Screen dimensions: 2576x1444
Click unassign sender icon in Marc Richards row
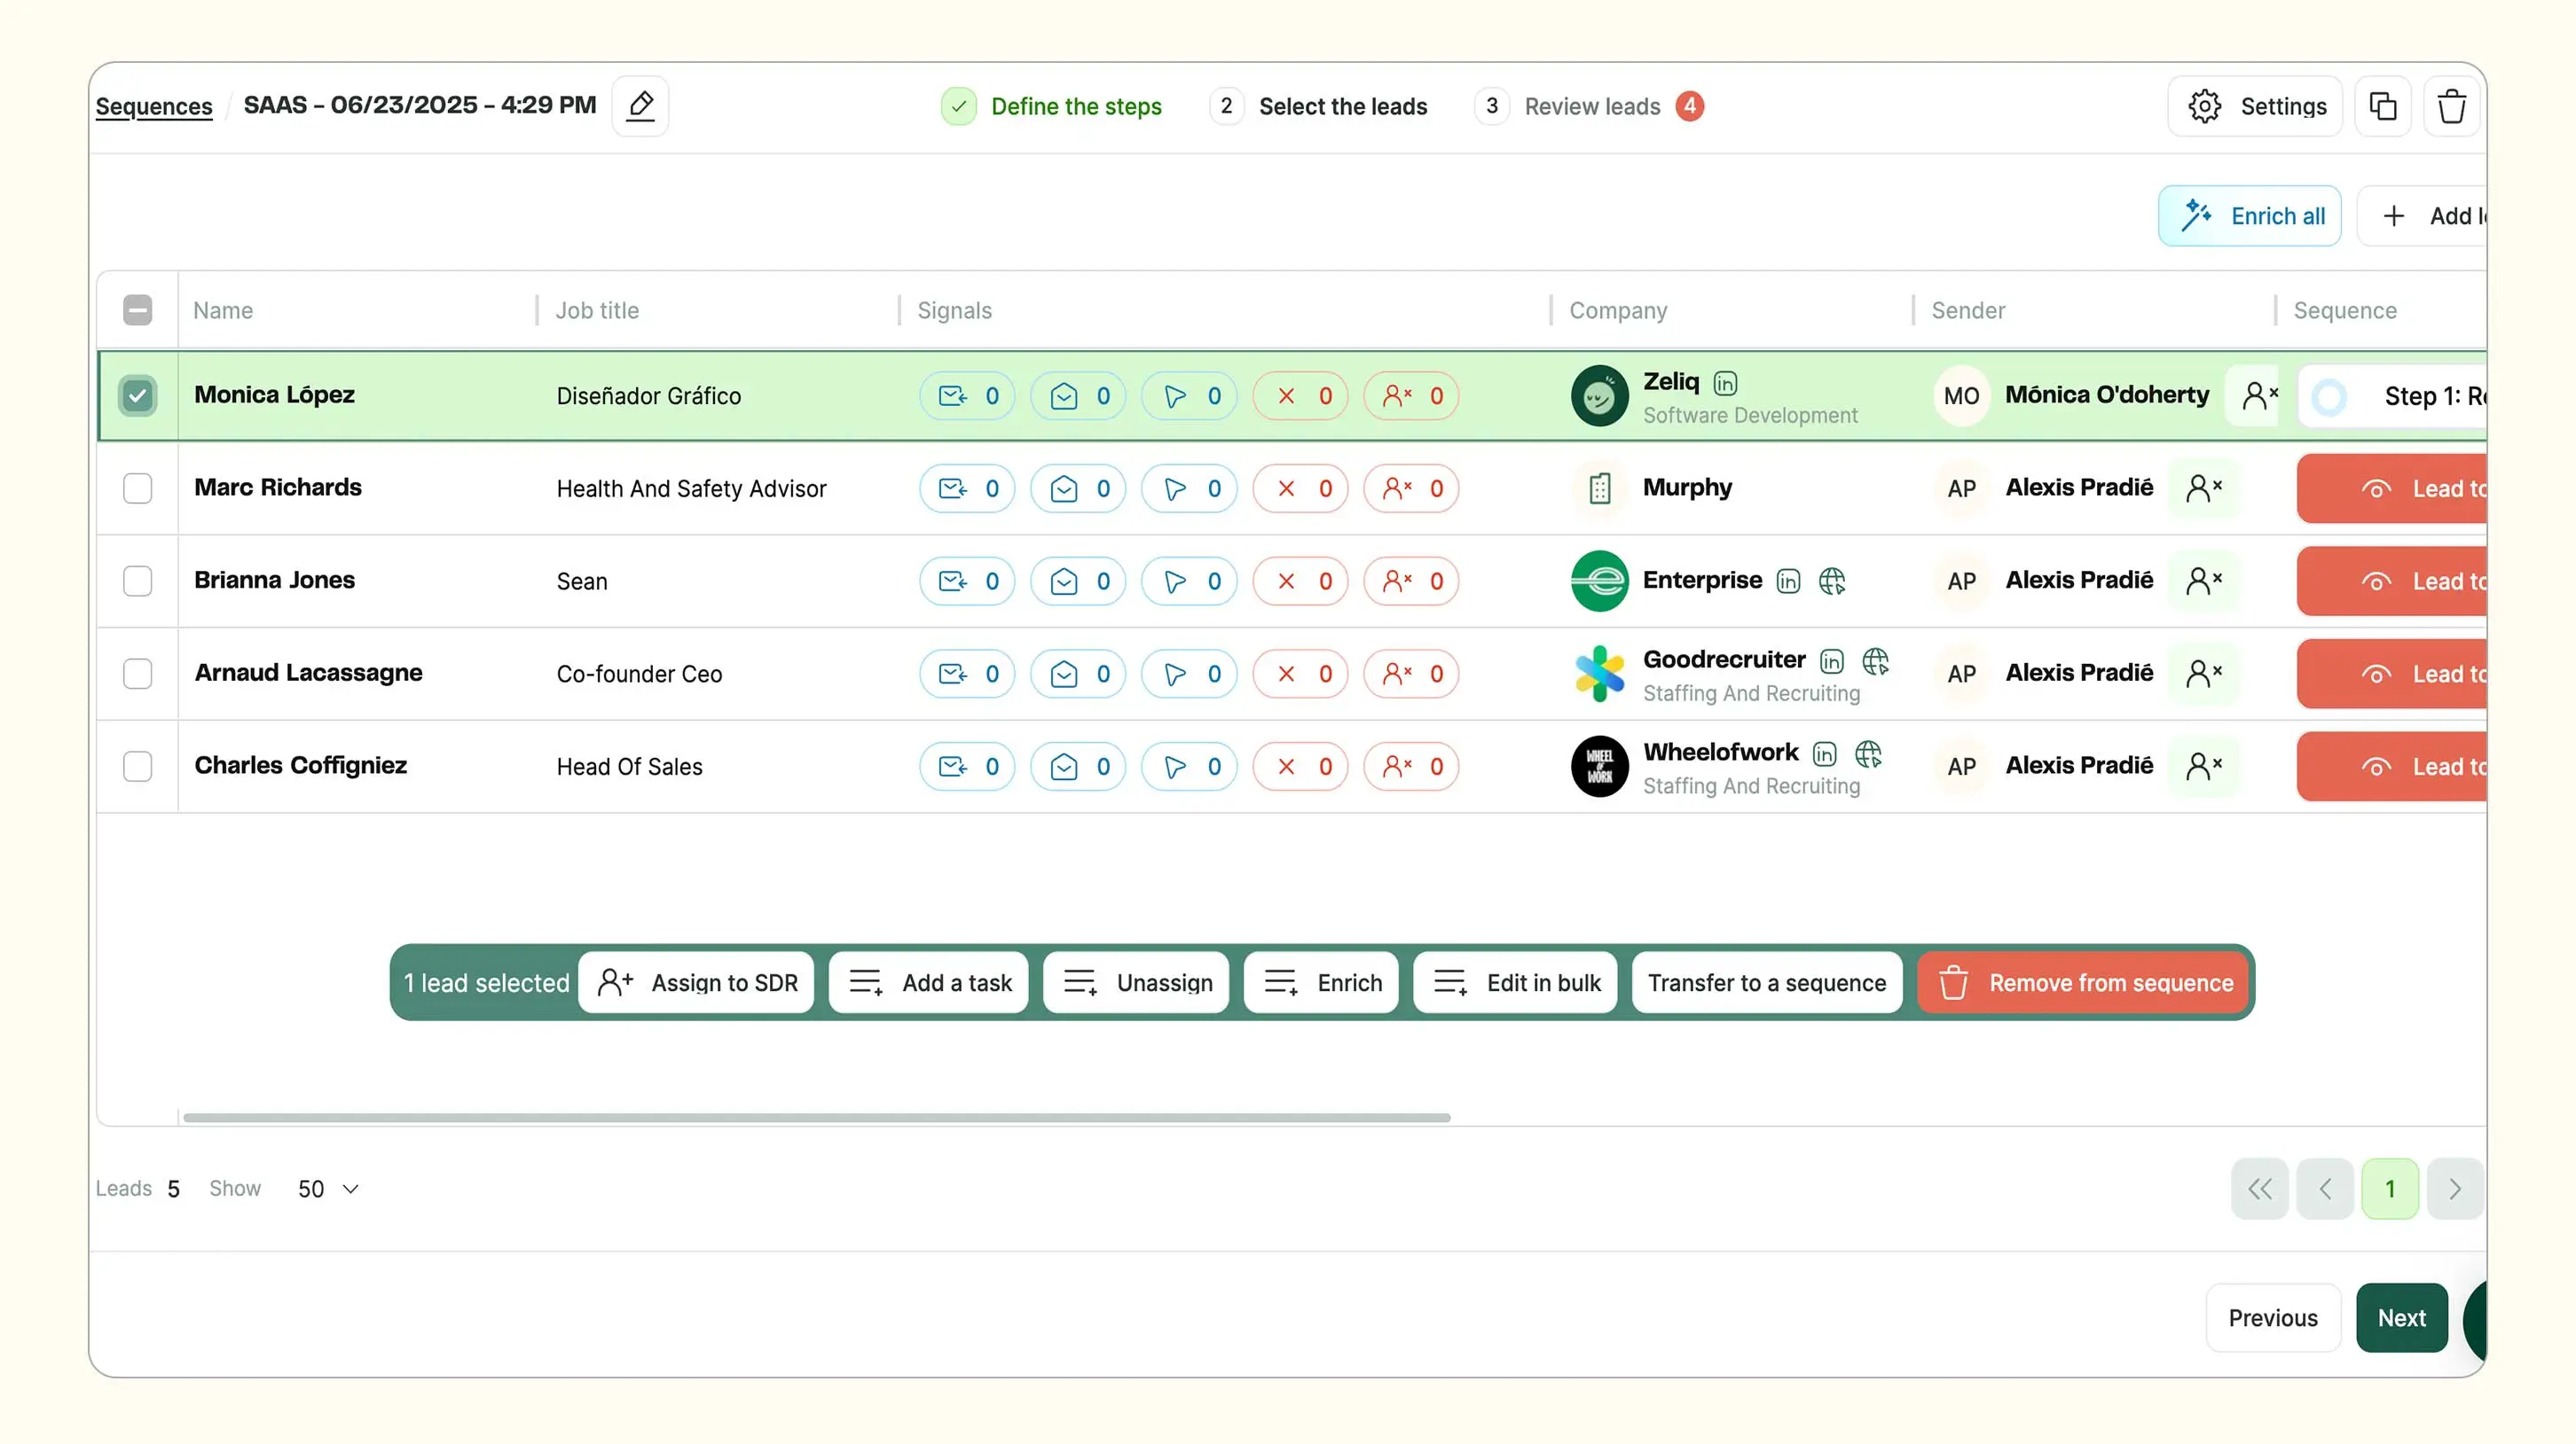coord(2203,488)
